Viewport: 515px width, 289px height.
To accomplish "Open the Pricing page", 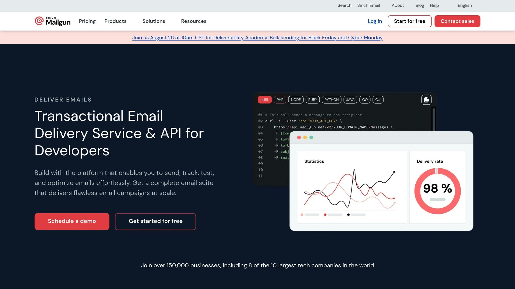I will [x=87, y=21].
